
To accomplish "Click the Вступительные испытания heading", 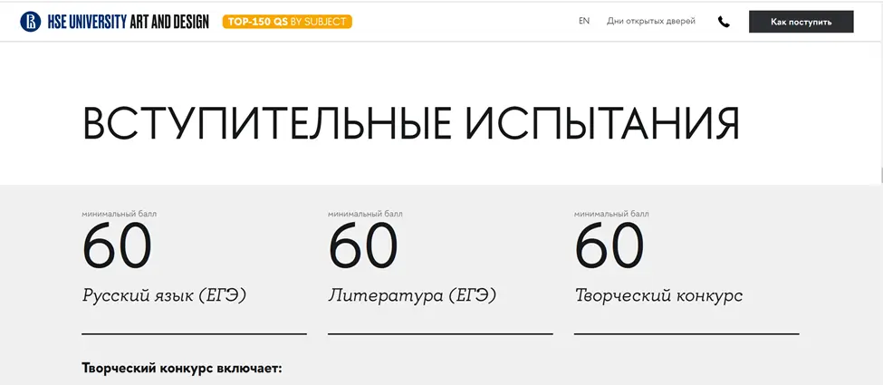I will (x=410, y=124).
